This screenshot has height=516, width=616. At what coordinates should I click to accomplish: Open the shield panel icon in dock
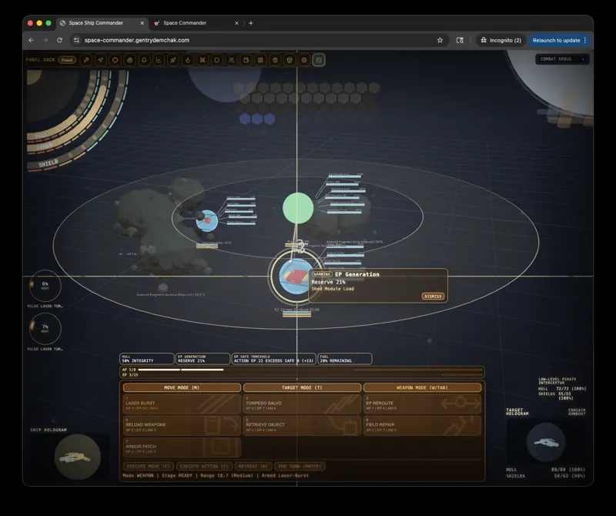coord(217,60)
